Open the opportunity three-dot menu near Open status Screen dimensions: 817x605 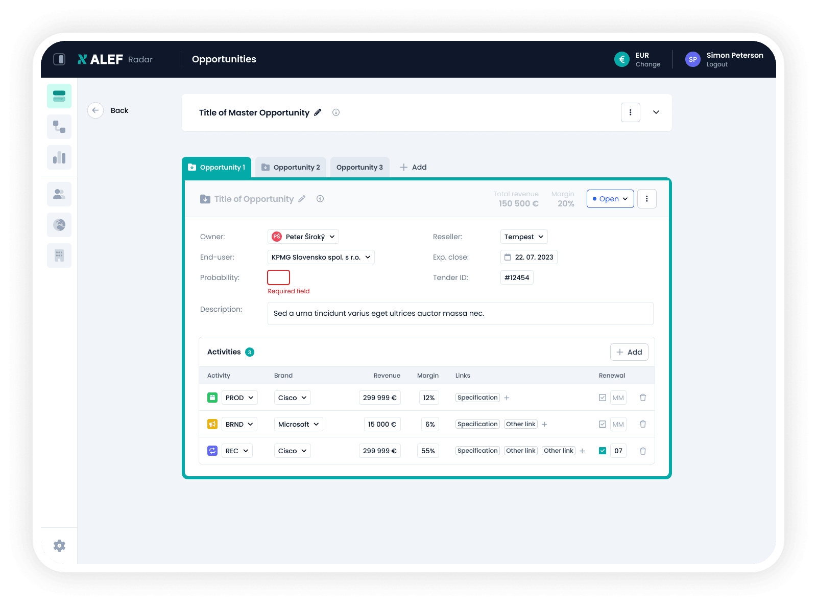647,199
